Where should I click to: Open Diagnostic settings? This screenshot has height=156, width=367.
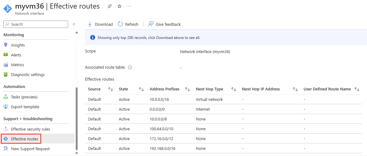pyautogui.click(x=28, y=74)
